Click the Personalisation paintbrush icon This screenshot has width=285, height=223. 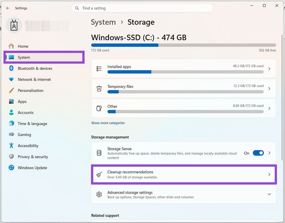click(11, 90)
